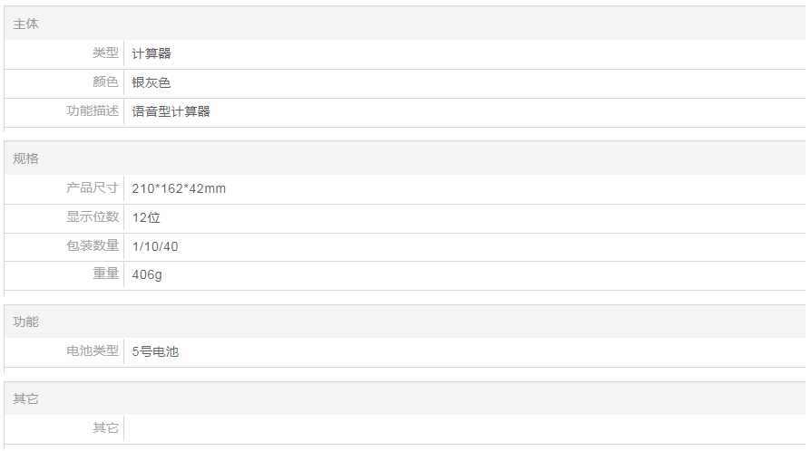
Task: Click the 12位 display digits value
Action: tap(146, 217)
